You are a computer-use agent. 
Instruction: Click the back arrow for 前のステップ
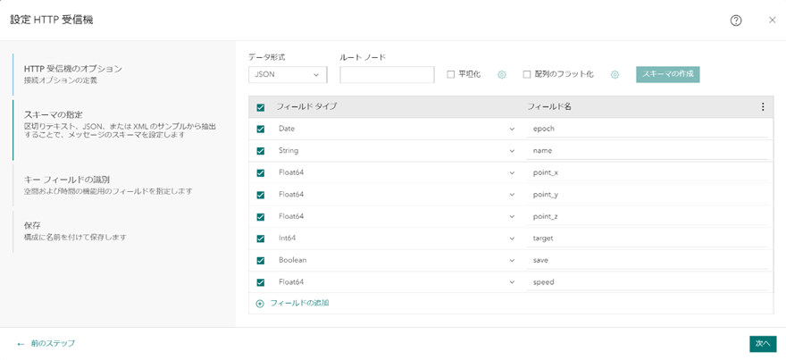coord(21,343)
